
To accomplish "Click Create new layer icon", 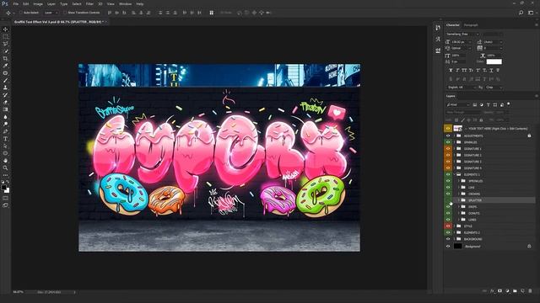I will coord(522,291).
